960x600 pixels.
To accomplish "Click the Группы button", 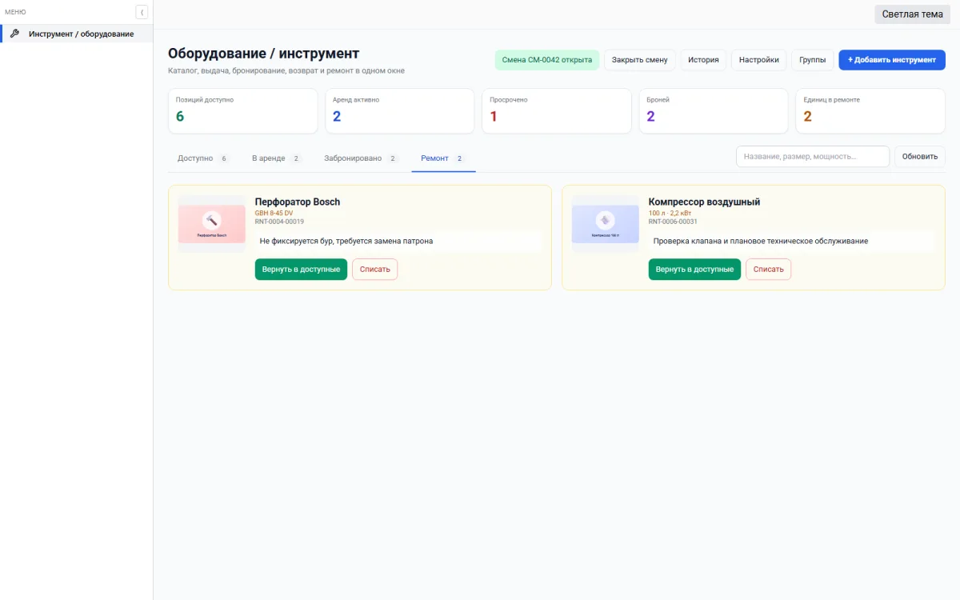I will point(812,60).
